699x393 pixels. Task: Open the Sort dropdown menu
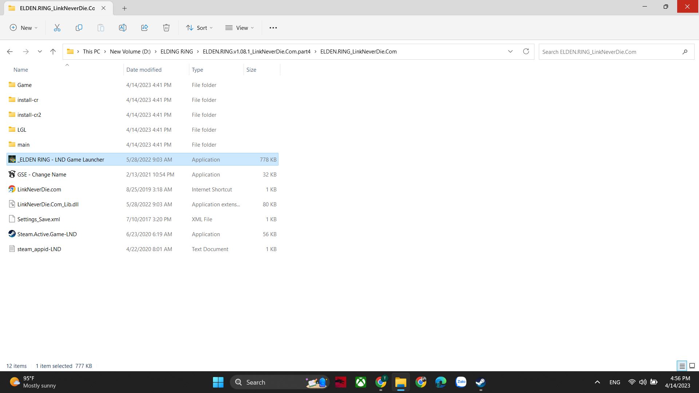pos(200,28)
